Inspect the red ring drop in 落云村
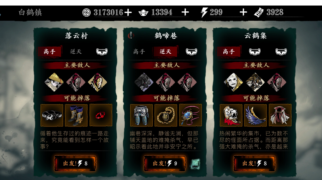This screenshot has height=180, width=322. [101, 115]
